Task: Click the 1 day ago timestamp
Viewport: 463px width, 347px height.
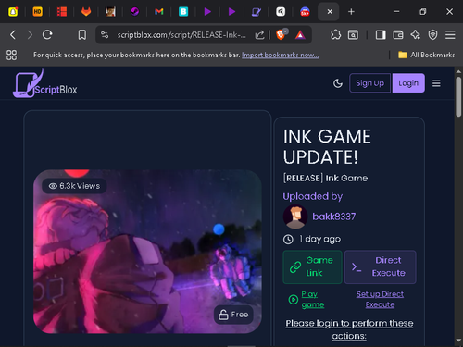Action: 319,239
